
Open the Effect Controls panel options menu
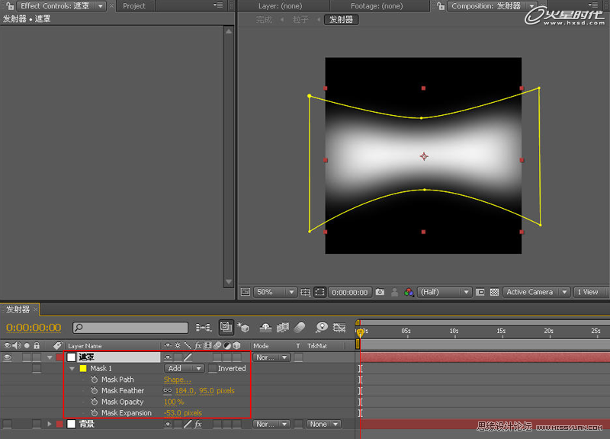tap(218, 5)
